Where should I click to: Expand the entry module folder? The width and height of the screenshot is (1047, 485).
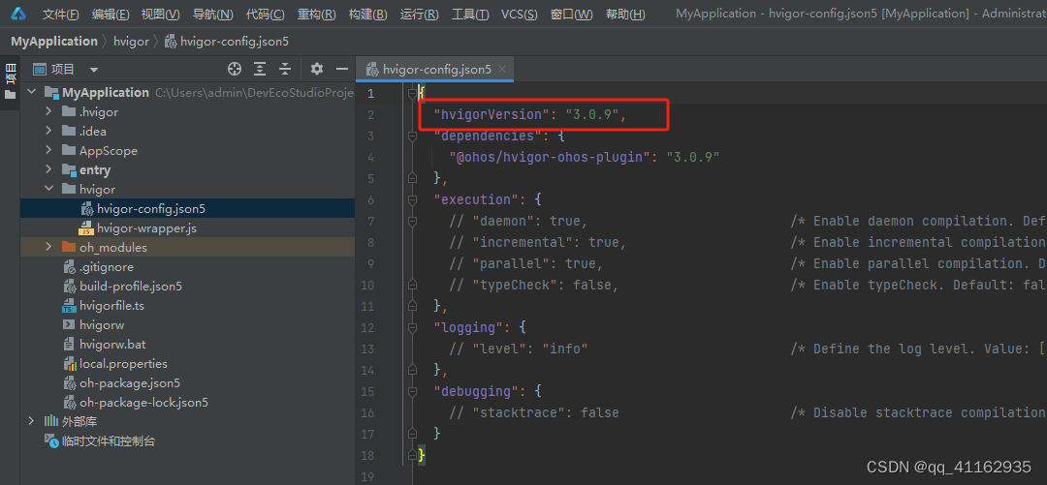[48, 169]
